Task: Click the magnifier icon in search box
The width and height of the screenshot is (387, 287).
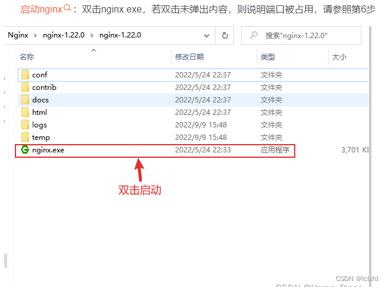Action: click(x=254, y=35)
